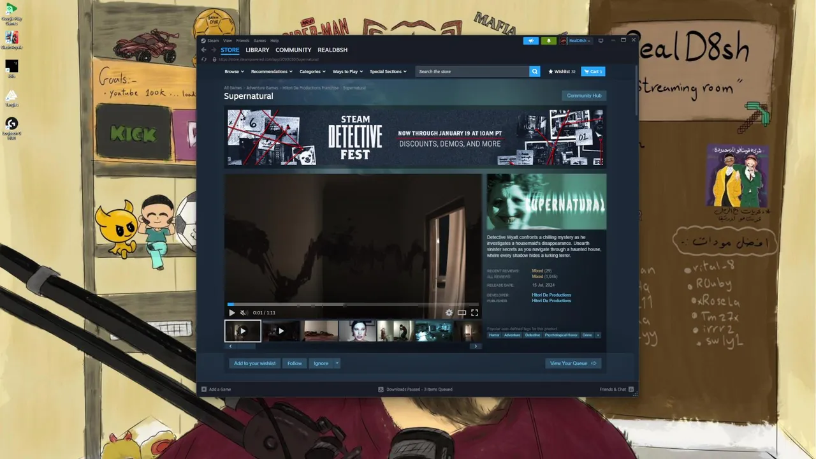The width and height of the screenshot is (816, 459).
Task: Click Add to your wishlist
Action: [x=254, y=363]
